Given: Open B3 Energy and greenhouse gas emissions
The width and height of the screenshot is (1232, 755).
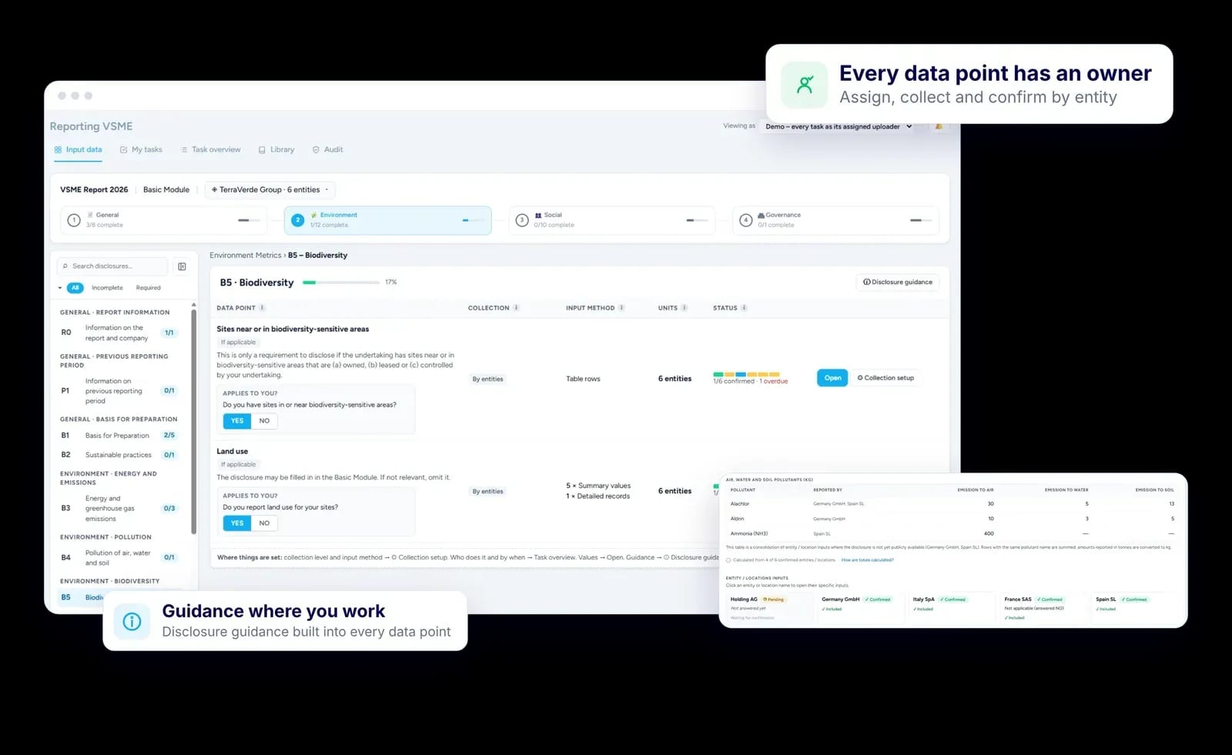Looking at the screenshot, I should click(x=119, y=509).
